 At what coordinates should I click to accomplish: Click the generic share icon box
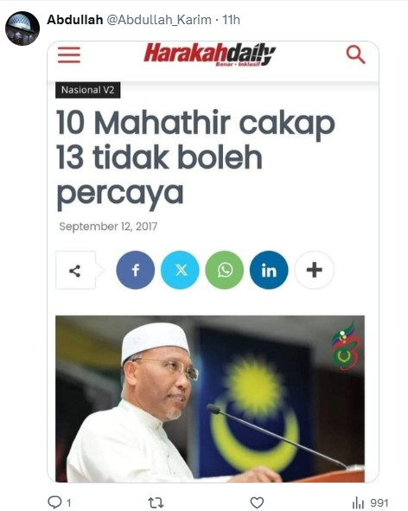click(x=76, y=270)
